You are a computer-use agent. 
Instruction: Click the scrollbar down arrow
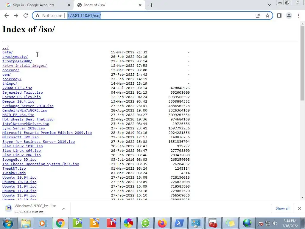(x=302, y=197)
